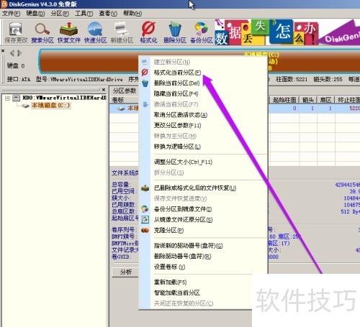Click the 分析 button

126,272
